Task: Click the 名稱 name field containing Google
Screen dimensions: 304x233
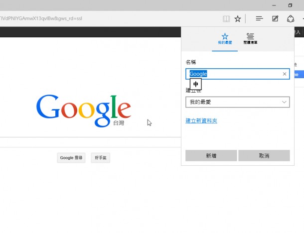Action: 238,74
